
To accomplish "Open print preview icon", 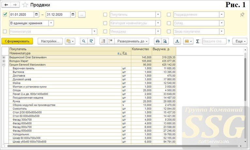I will point(165,41).
